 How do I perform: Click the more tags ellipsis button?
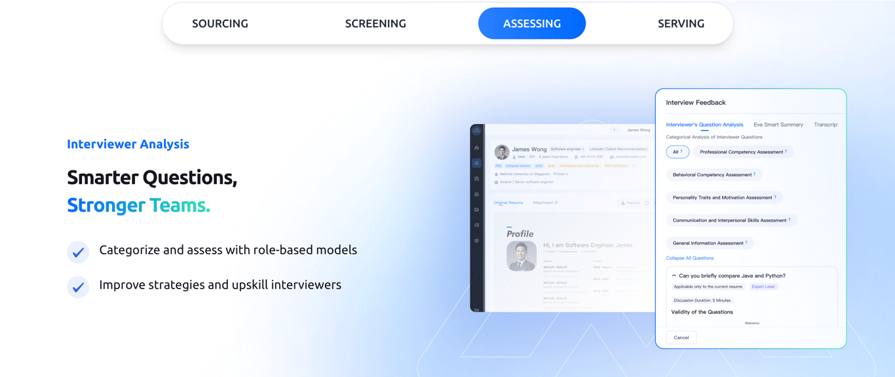click(x=634, y=166)
